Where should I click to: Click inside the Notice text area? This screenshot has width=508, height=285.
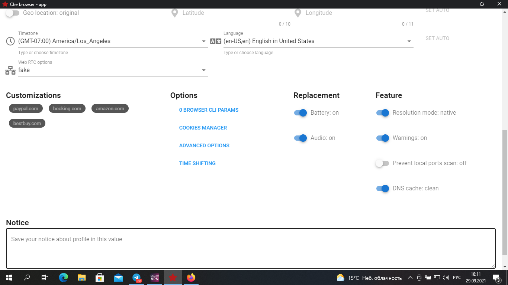(251, 248)
